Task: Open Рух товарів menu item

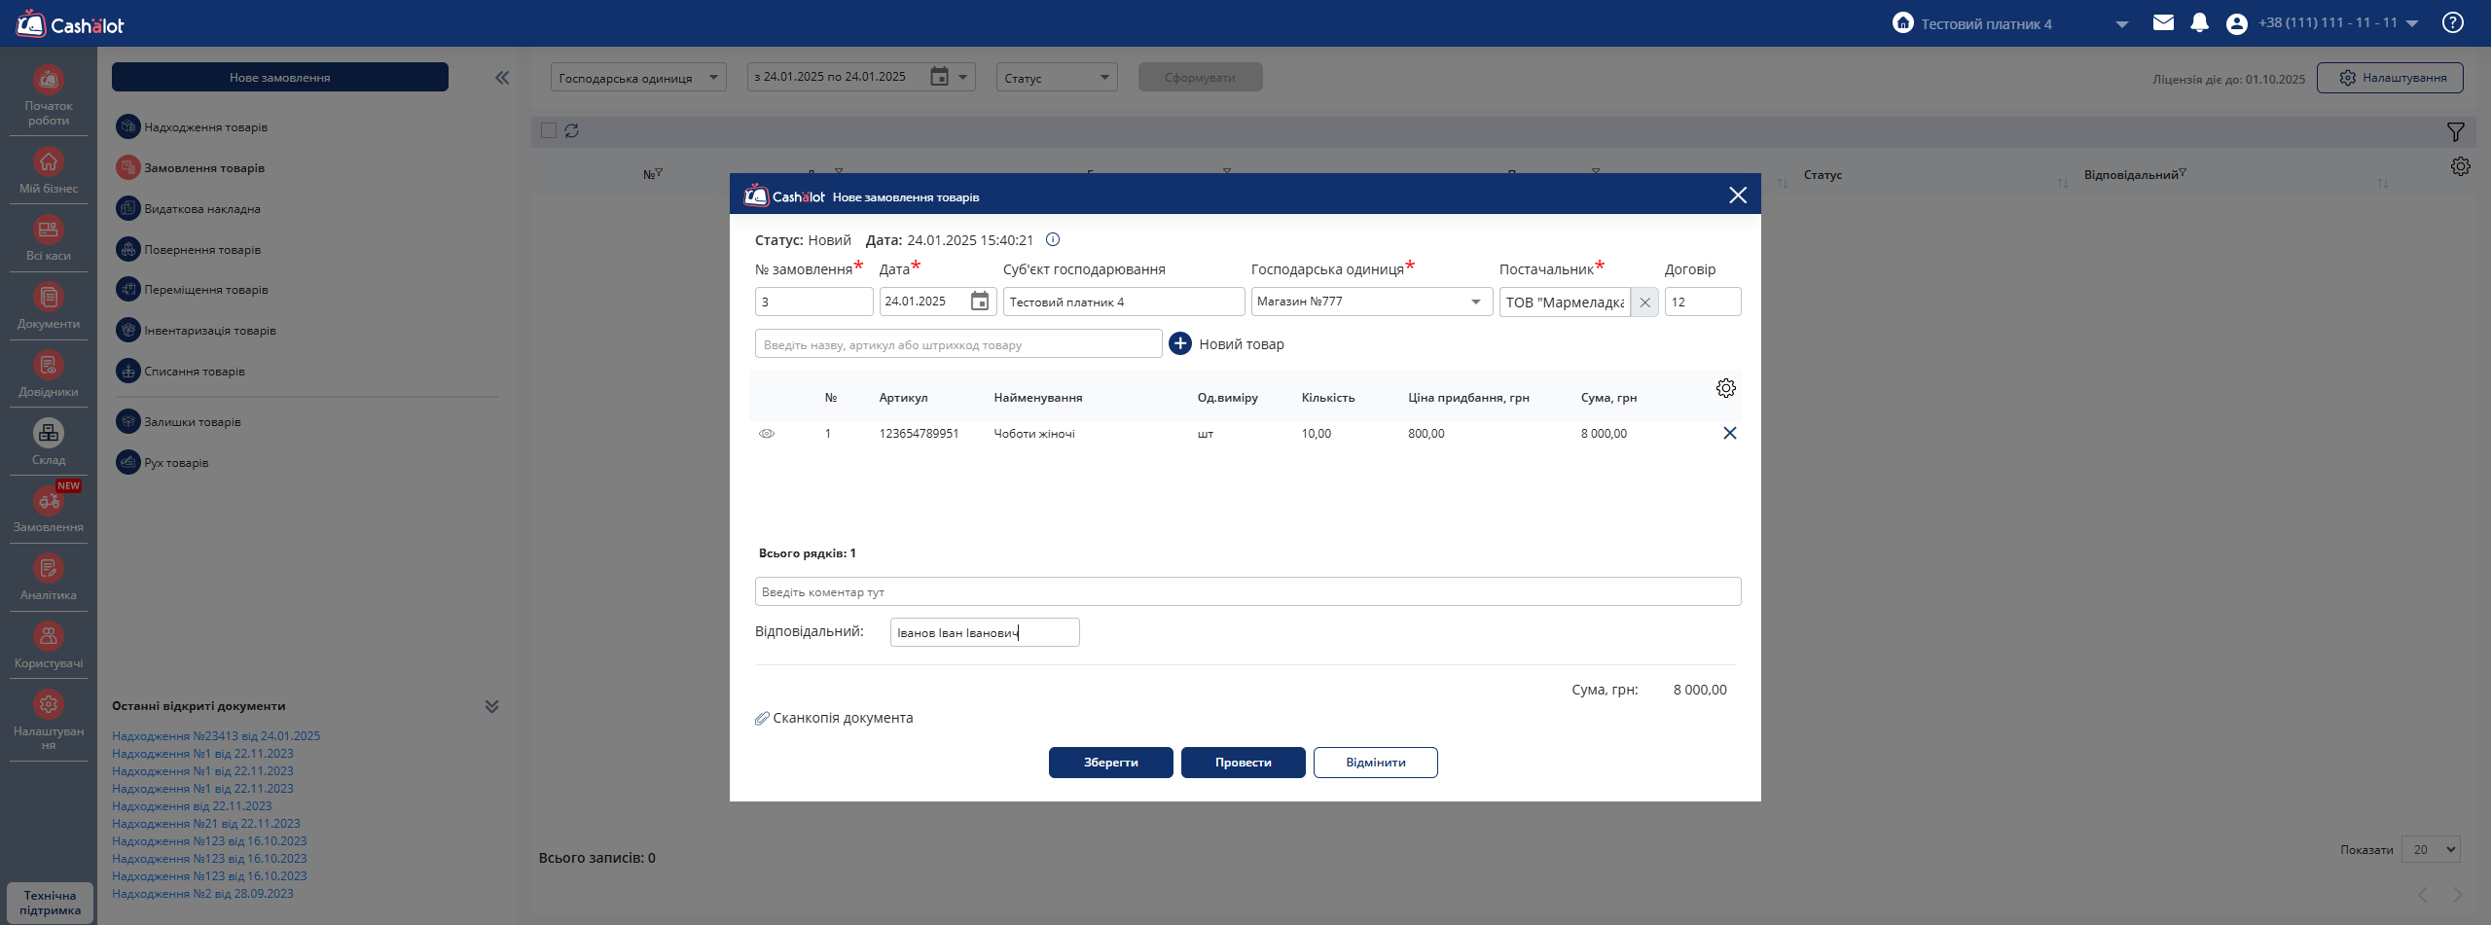Action: tap(162, 462)
